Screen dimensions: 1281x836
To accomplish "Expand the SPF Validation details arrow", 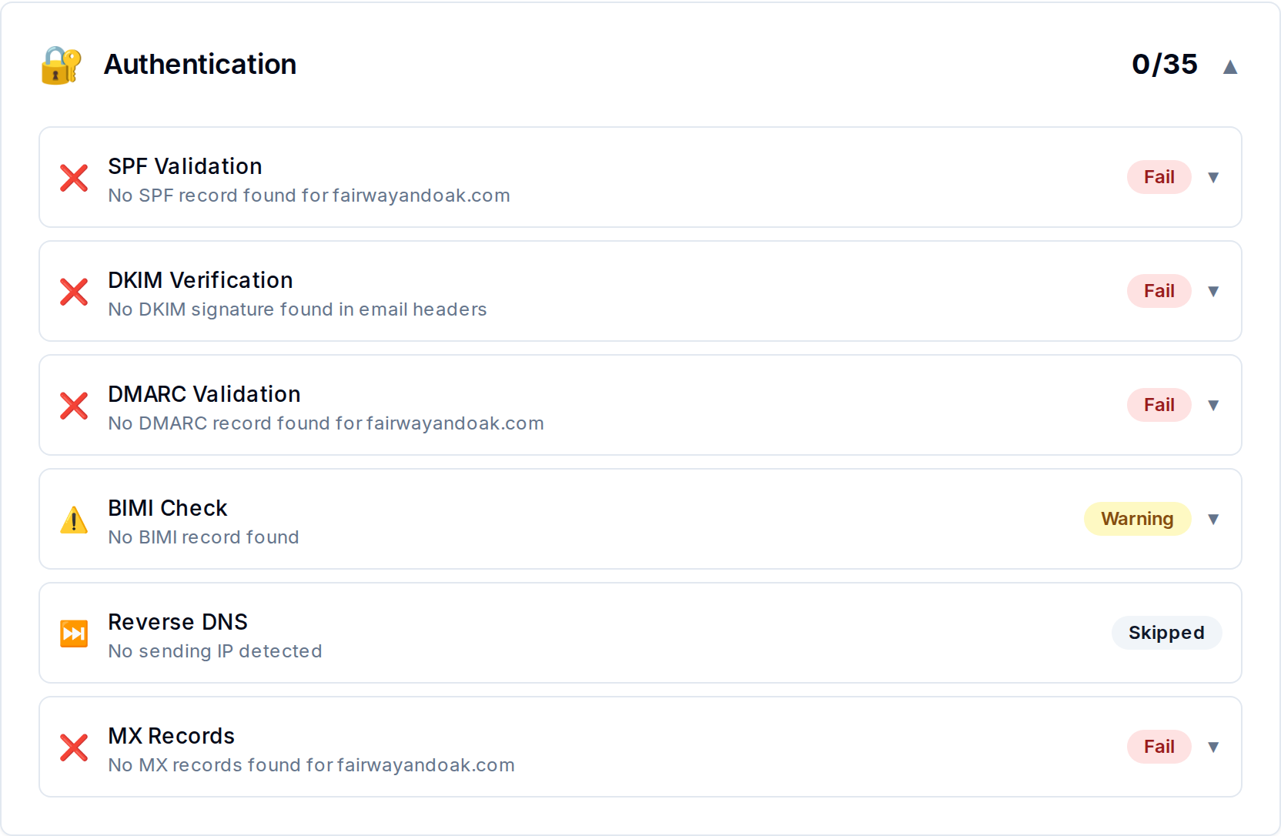I will click(x=1213, y=178).
